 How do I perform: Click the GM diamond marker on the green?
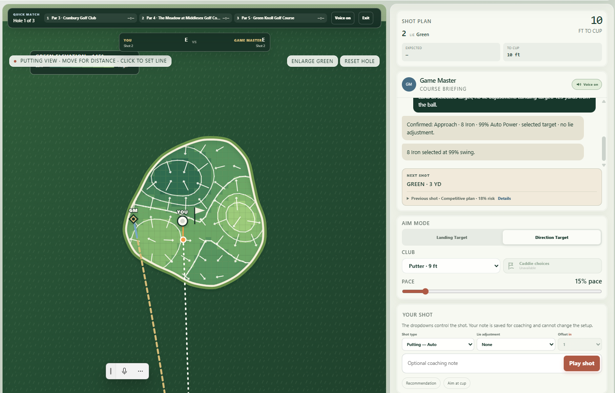pos(133,219)
